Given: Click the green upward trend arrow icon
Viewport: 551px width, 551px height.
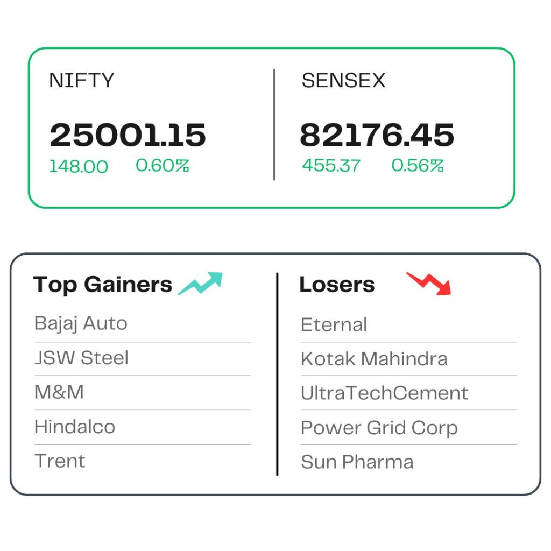Looking at the screenshot, I should [x=200, y=283].
